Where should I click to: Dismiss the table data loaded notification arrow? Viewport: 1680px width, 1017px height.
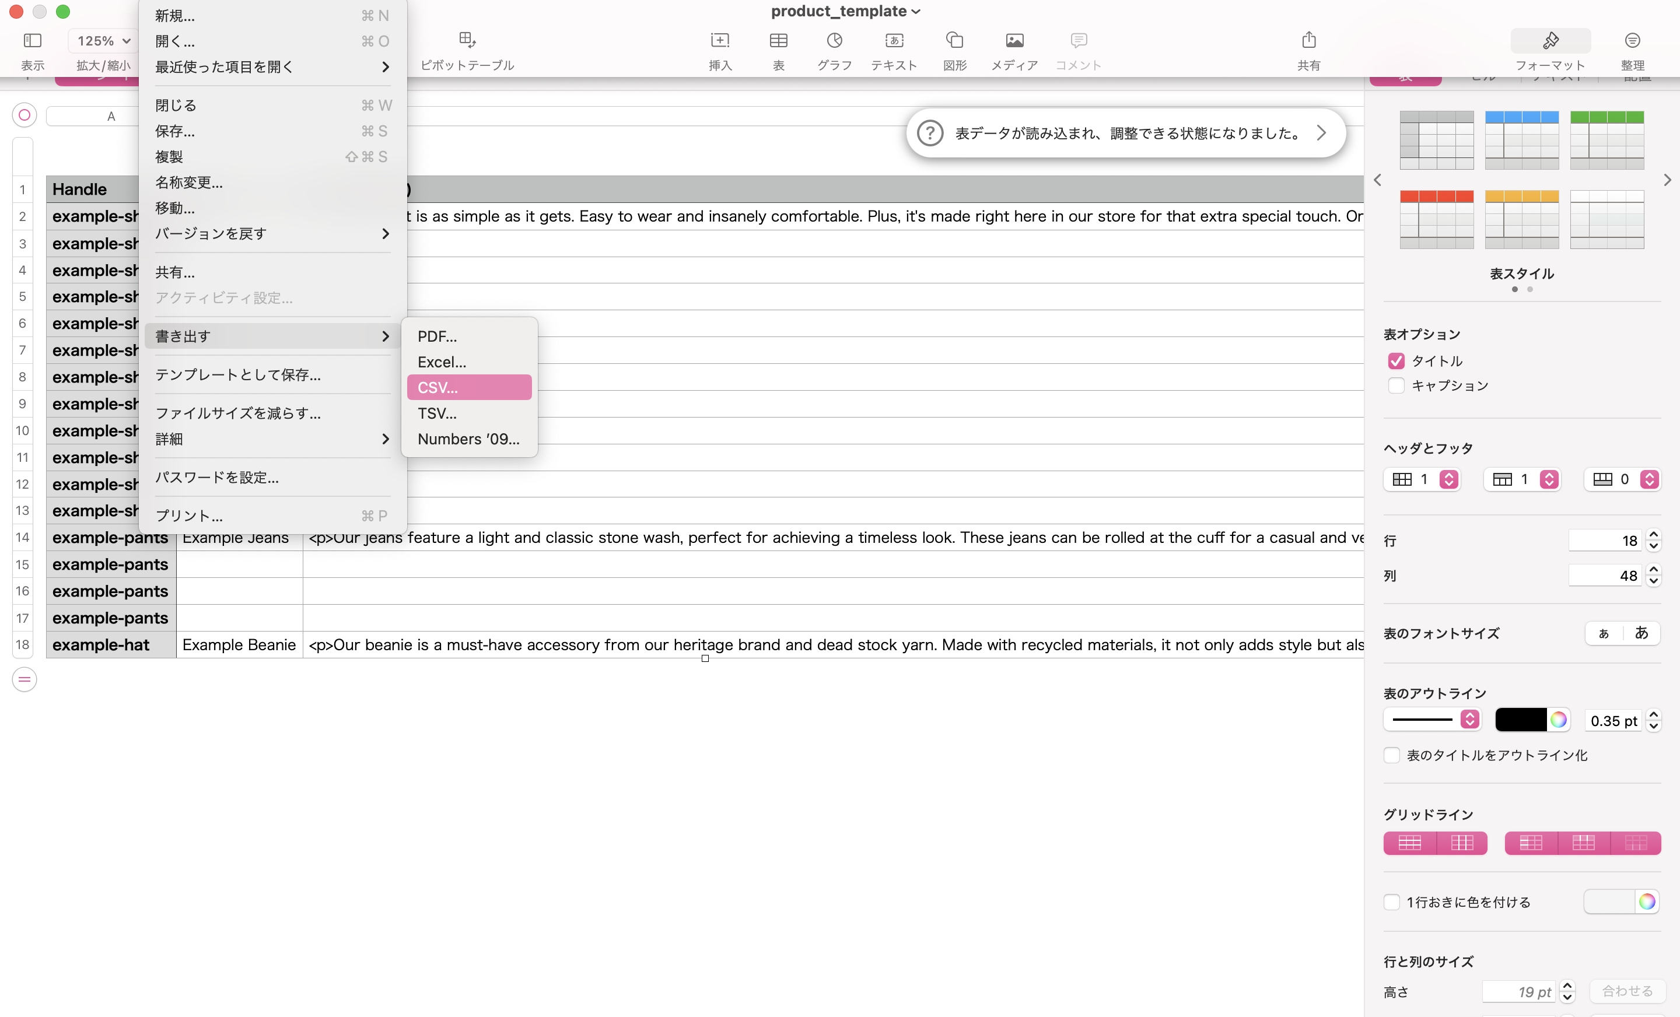1321,133
